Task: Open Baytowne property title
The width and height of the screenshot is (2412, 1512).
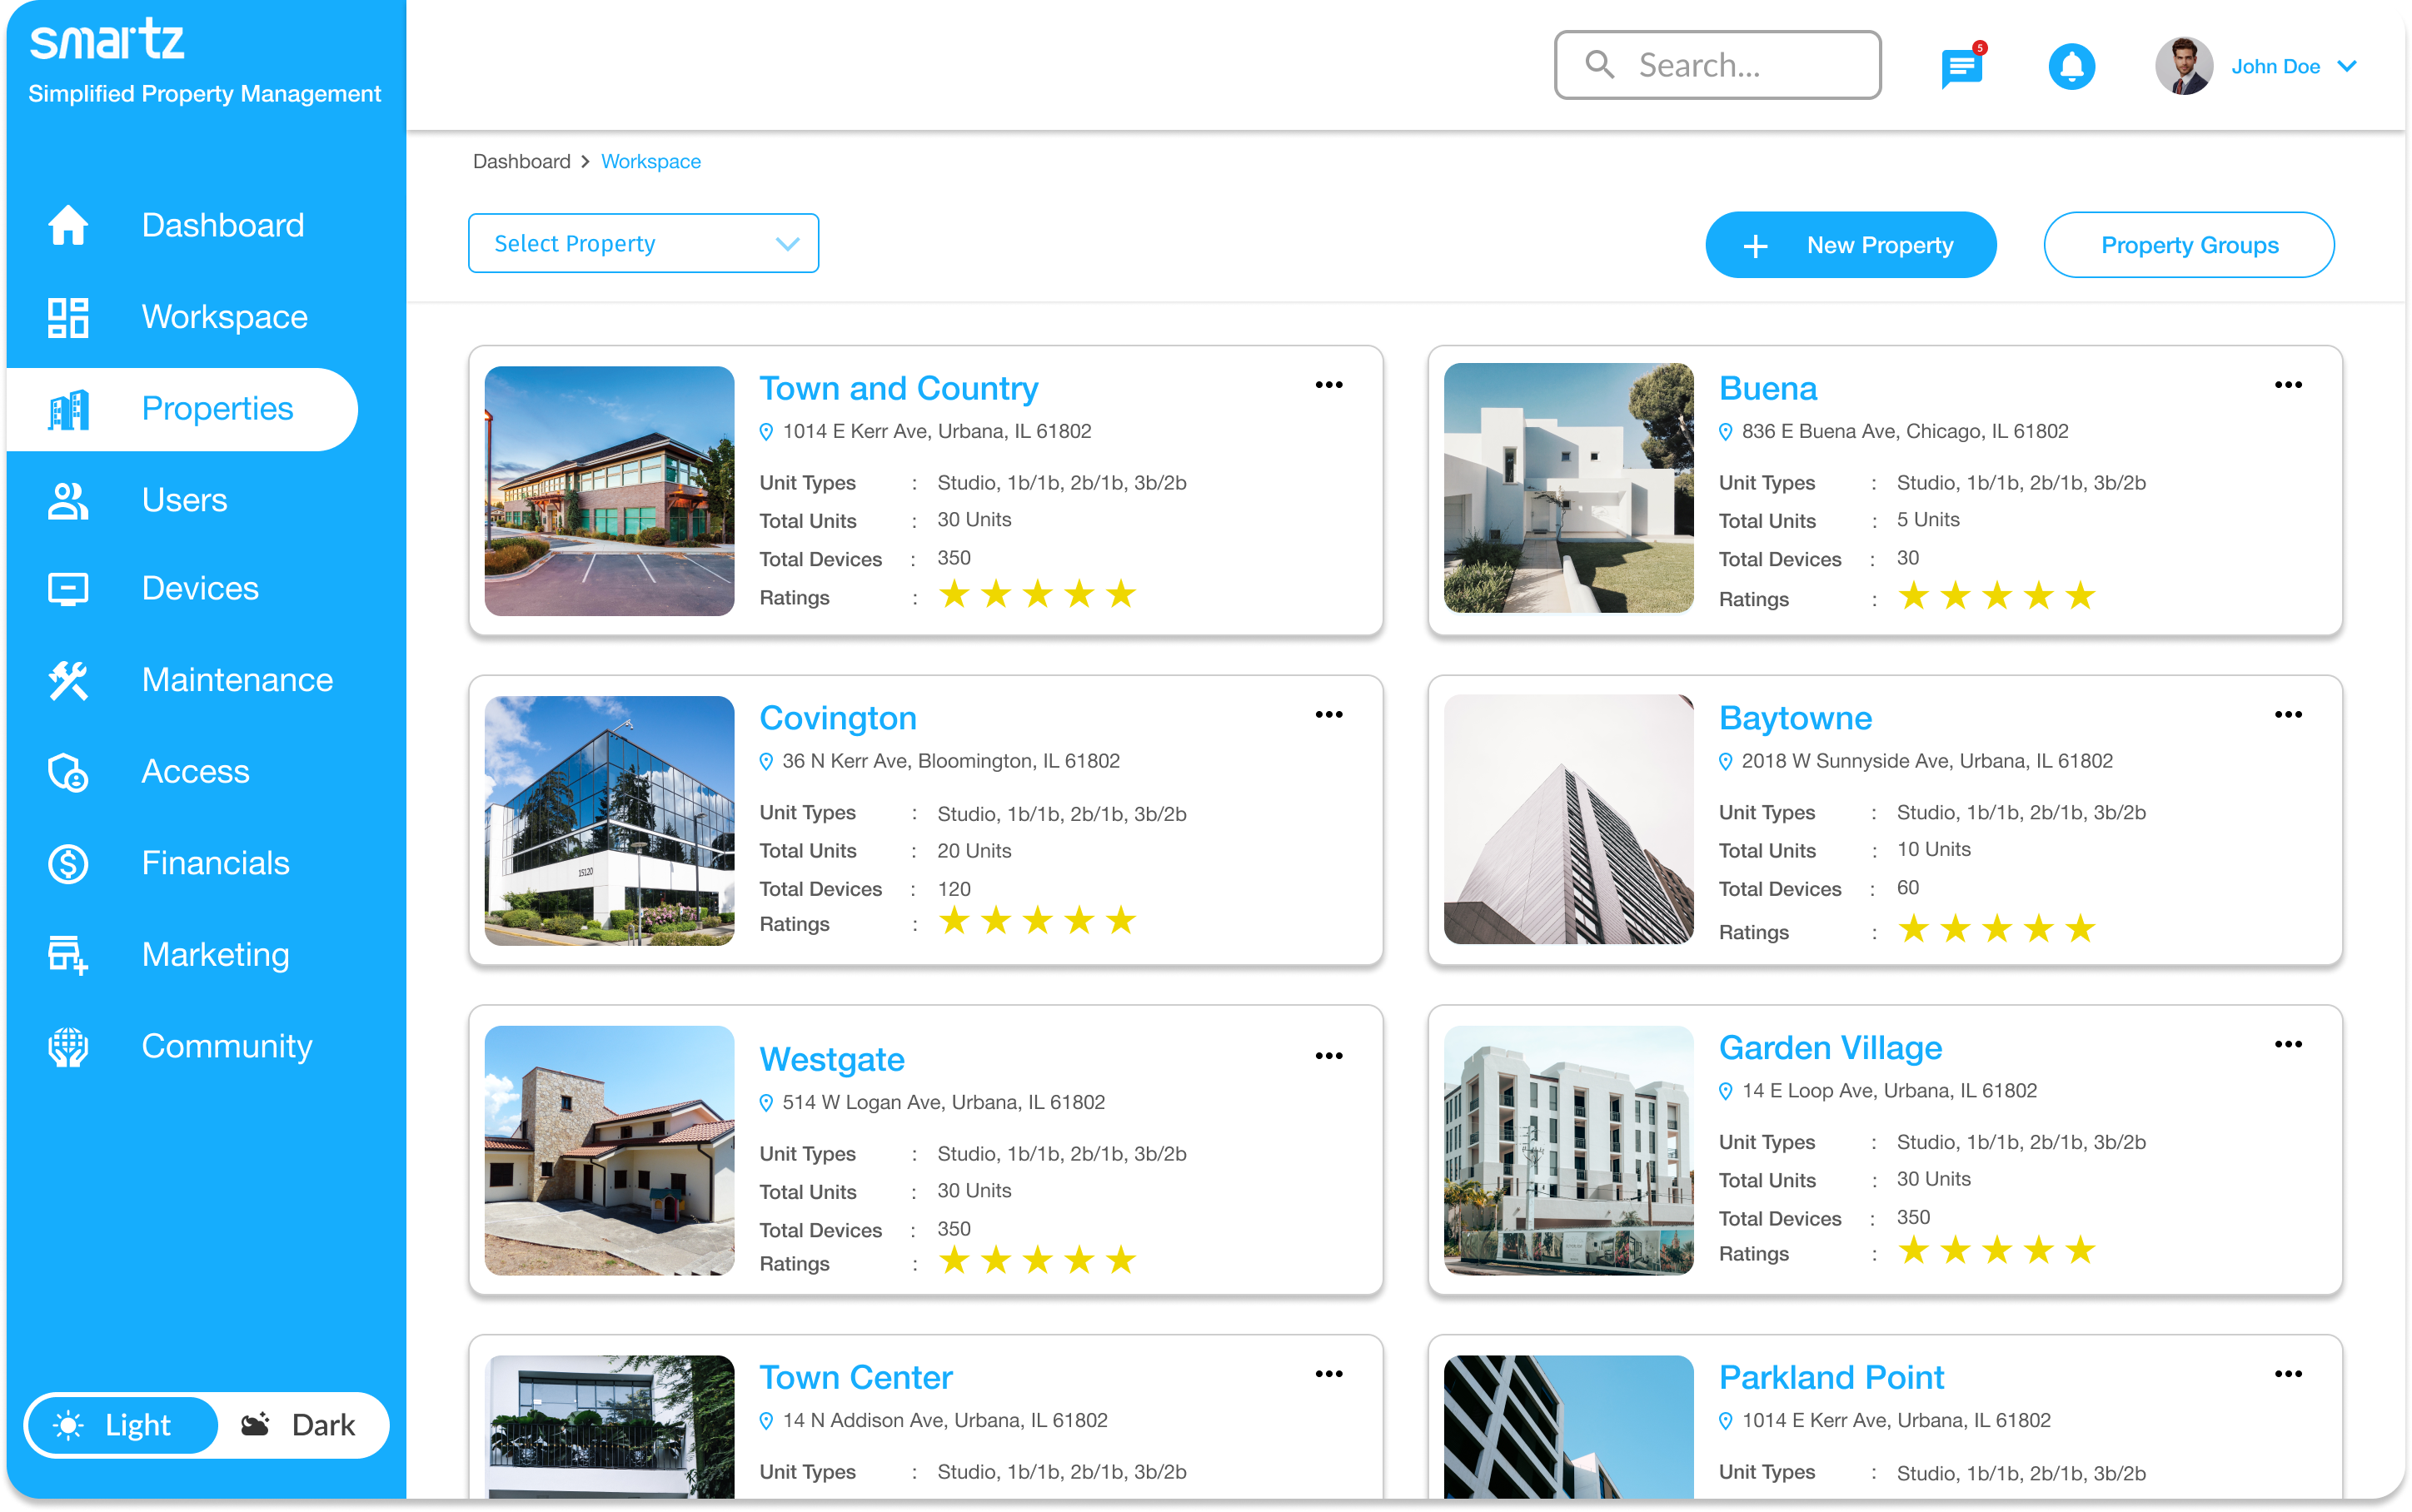Action: pyautogui.click(x=1795, y=718)
